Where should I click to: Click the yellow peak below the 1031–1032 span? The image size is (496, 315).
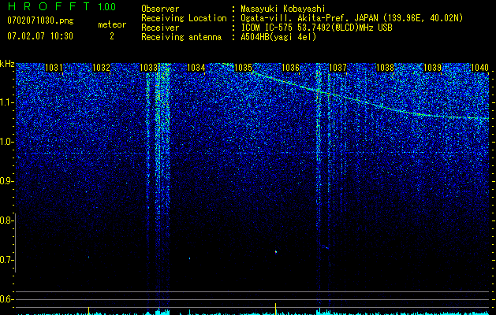88,310
